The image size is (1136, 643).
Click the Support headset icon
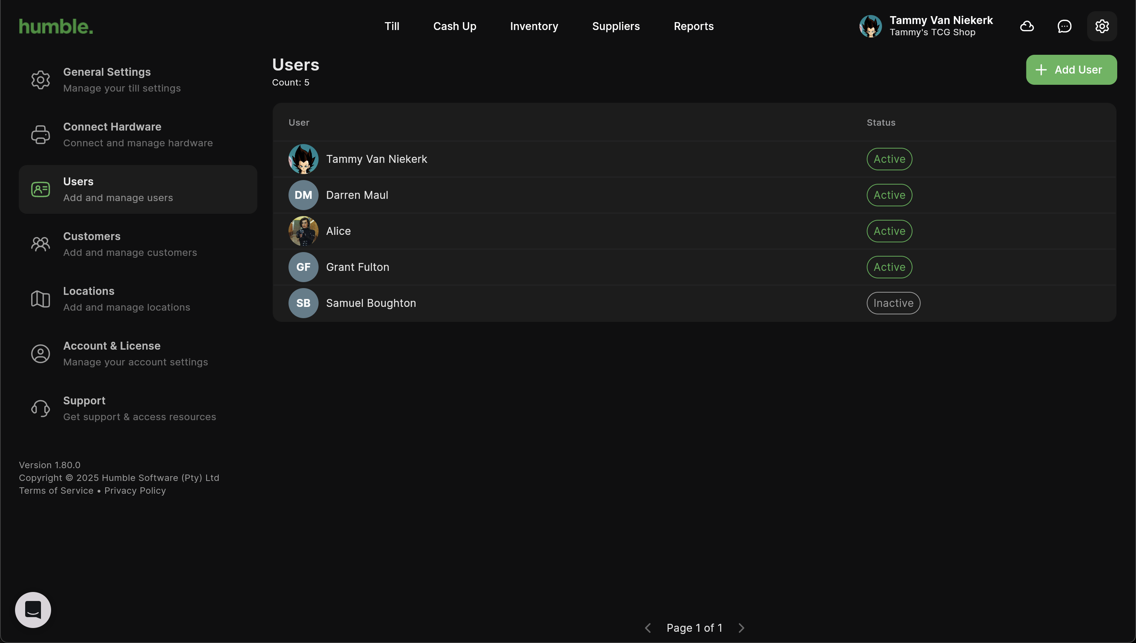(40, 409)
